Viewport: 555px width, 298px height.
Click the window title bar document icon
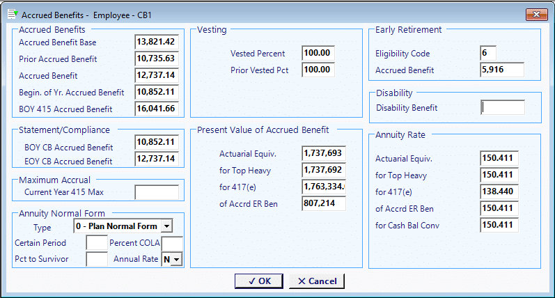pyautogui.click(x=13, y=14)
